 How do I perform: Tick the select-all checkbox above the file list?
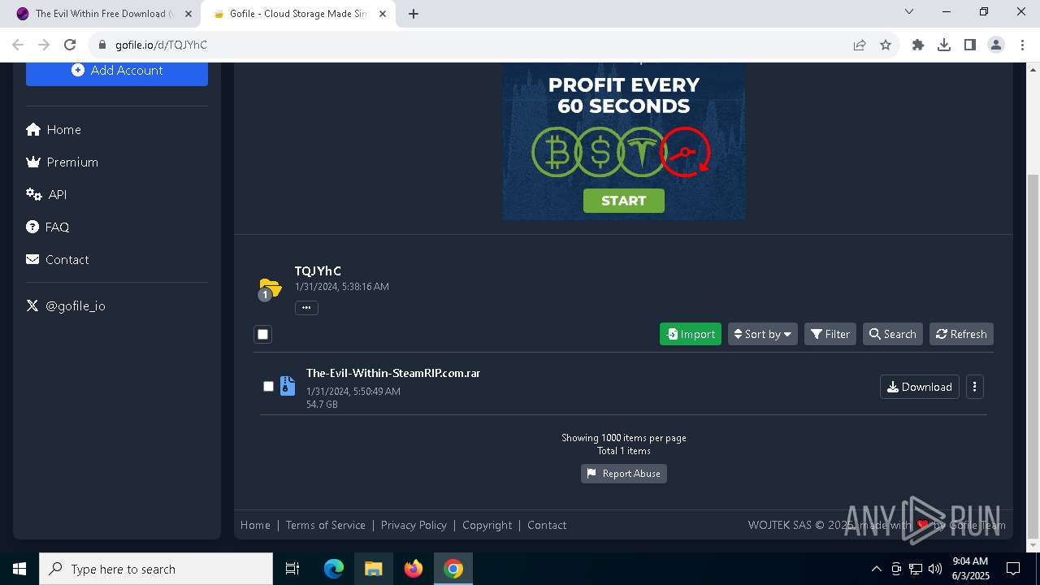tap(262, 334)
